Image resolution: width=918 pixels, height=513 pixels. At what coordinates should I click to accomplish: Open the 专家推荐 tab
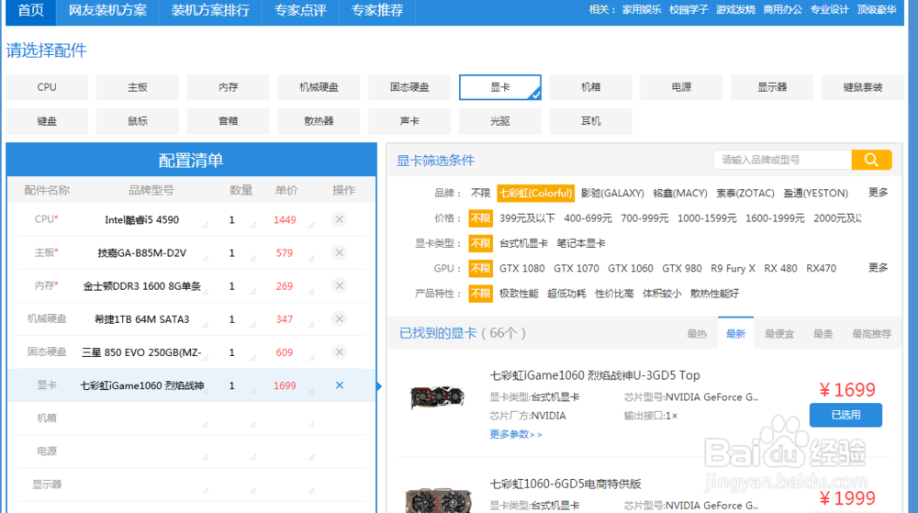click(377, 10)
